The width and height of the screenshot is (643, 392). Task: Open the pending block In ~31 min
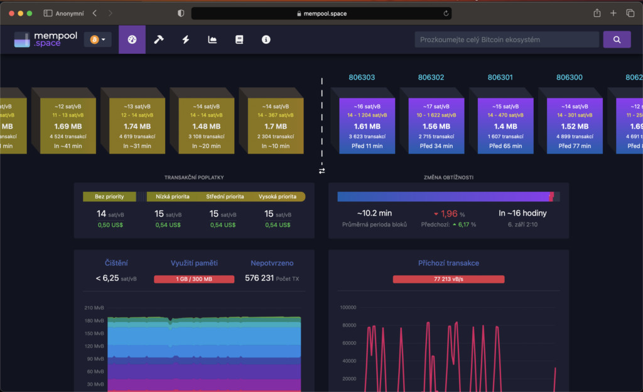click(137, 125)
